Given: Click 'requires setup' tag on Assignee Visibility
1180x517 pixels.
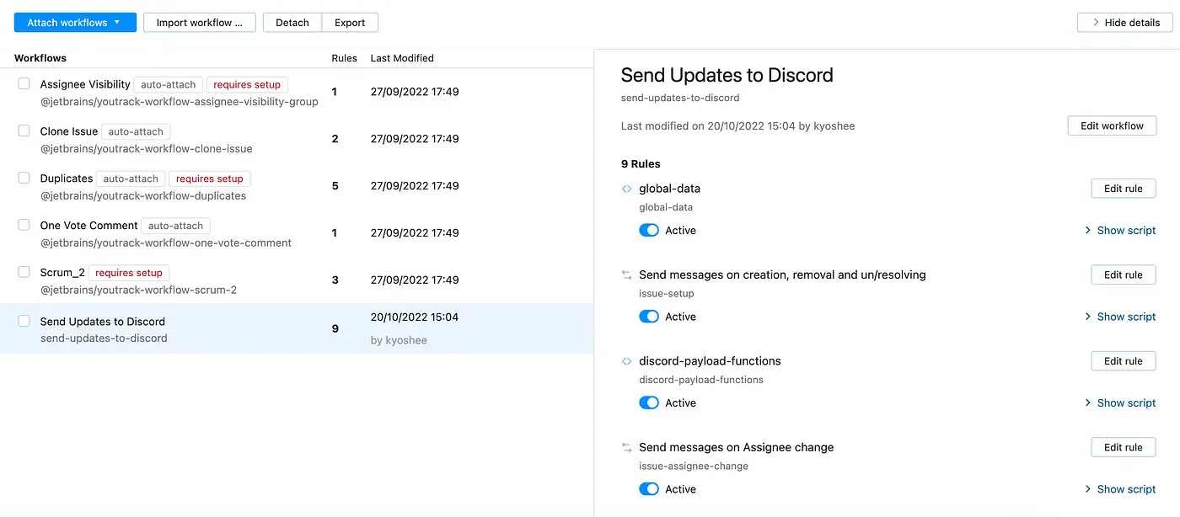Looking at the screenshot, I should (248, 84).
